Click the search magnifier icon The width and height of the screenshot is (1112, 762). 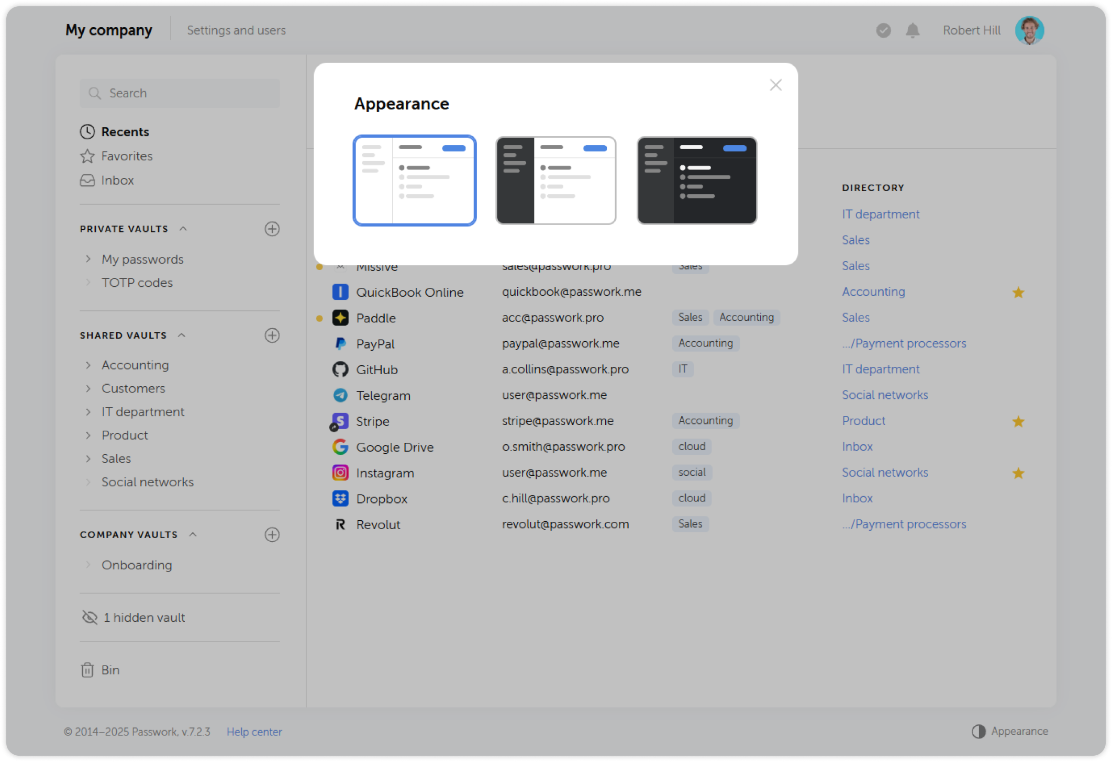(95, 93)
